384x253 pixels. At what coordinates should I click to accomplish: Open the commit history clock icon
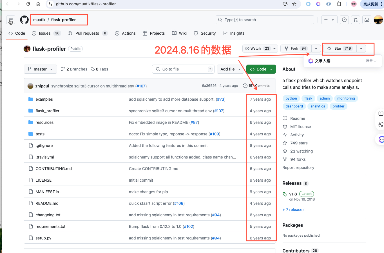[x=245, y=85]
